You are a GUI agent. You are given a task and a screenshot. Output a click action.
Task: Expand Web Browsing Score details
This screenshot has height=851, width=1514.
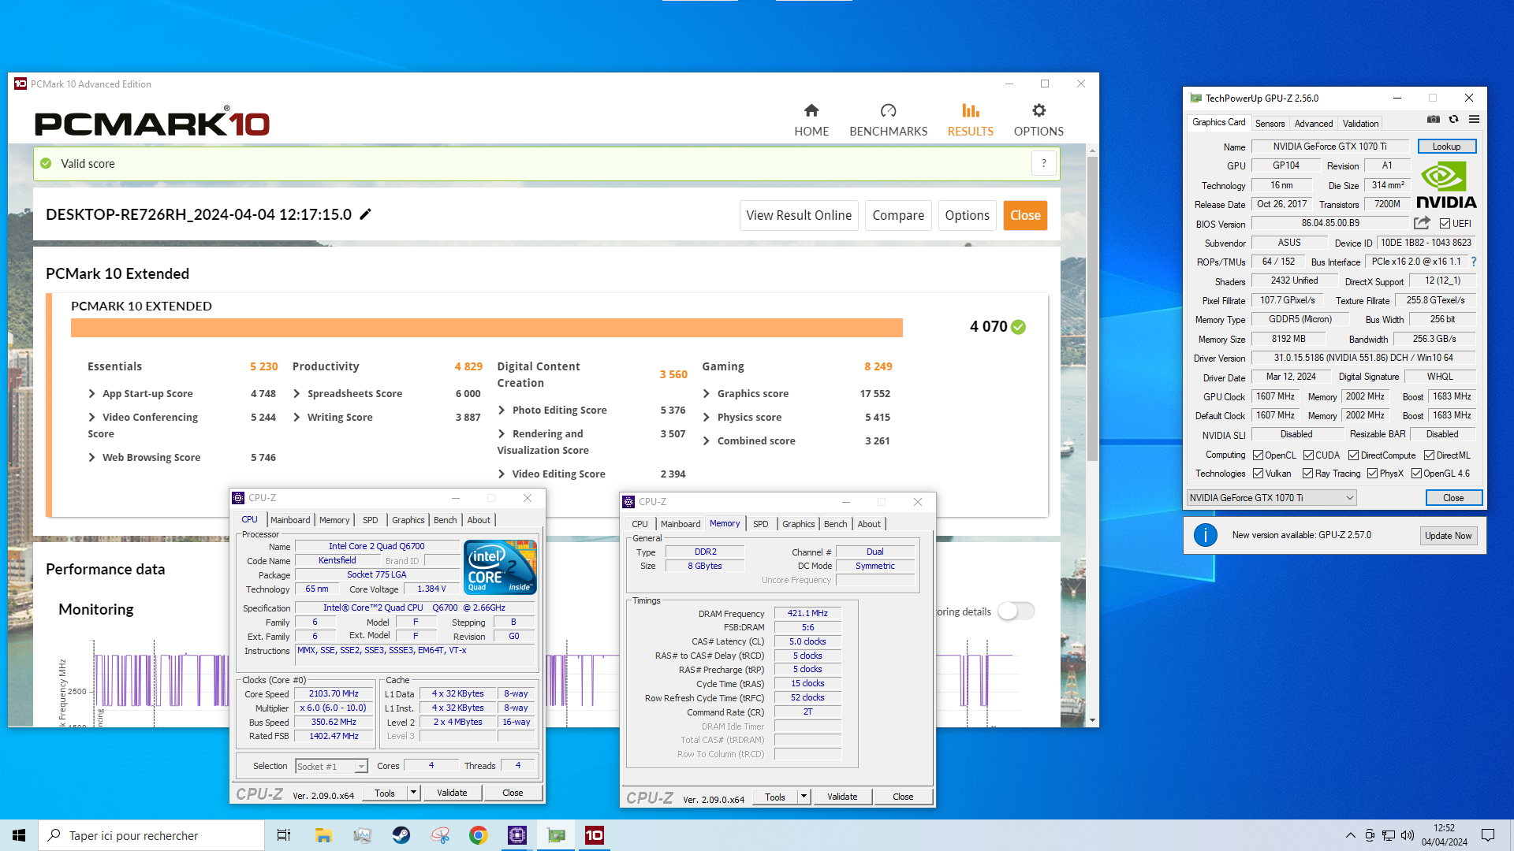tap(91, 457)
